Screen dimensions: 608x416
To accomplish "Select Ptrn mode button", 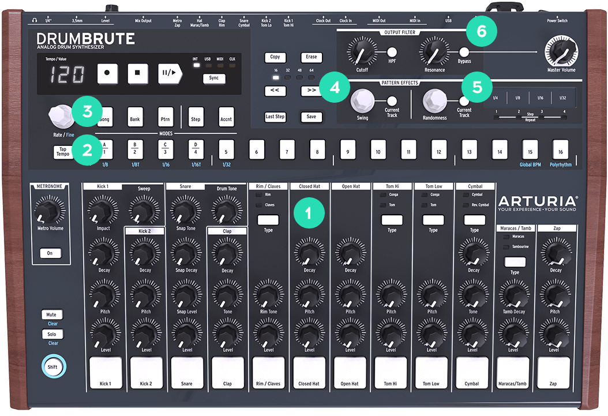I will tap(166, 117).
